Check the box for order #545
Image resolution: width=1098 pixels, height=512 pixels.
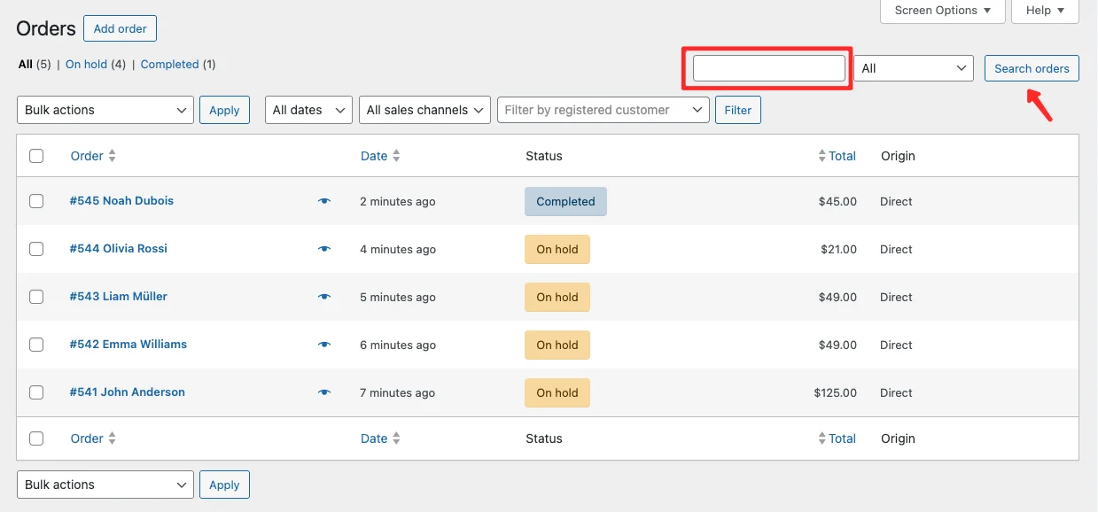pyautogui.click(x=36, y=201)
